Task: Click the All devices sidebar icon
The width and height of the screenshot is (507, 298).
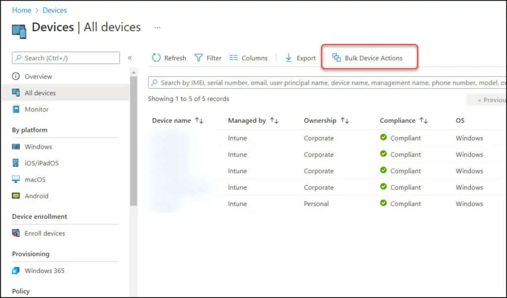Action: pyautogui.click(x=16, y=93)
